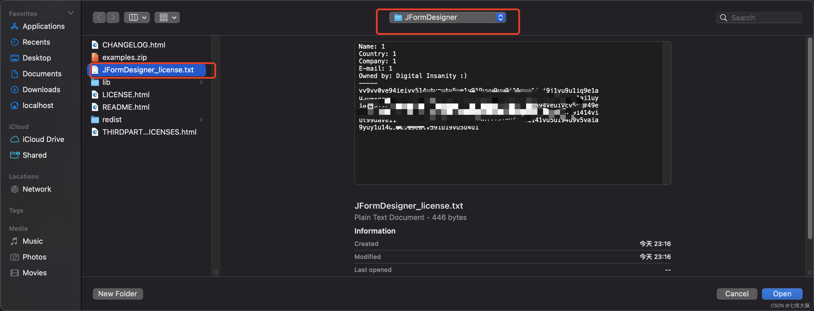814x311 pixels.
Task: Open the grouping options dropdown
Action: [167, 17]
